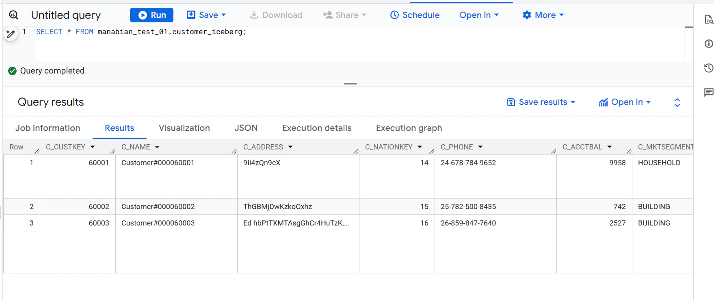Open the C_ADDRESS column menu arrow
Viewport: 714px width, 301px height.
click(290, 147)
